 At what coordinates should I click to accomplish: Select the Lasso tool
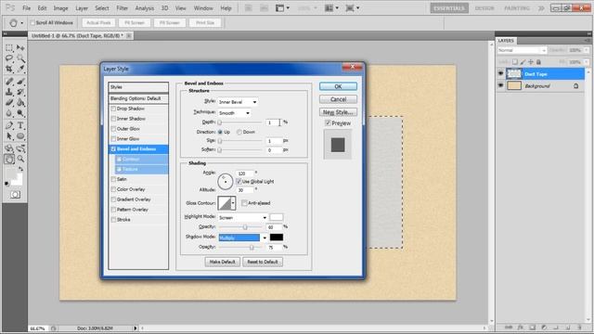tap(9, 58)
